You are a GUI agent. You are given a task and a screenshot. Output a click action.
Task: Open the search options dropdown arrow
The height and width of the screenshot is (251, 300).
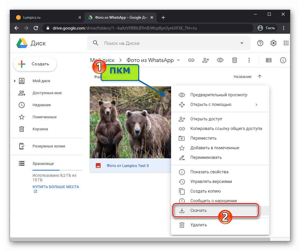click(242, 43)
